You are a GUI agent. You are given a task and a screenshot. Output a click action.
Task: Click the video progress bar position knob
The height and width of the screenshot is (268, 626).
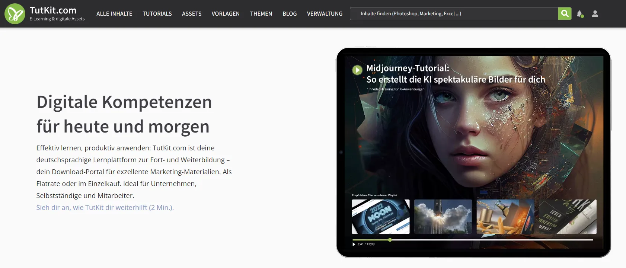pyautogui.click(x=390, y=240)
